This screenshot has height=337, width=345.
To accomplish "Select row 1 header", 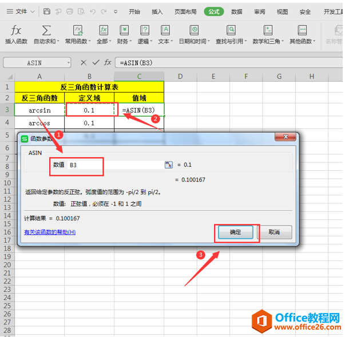I will [x=7, y=87].
